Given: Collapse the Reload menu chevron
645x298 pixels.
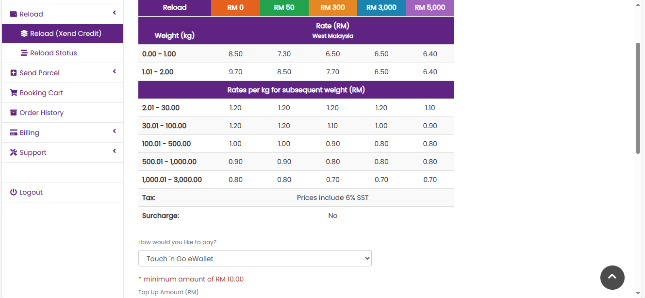Looking at the screenshot, I should click(115, 13).
